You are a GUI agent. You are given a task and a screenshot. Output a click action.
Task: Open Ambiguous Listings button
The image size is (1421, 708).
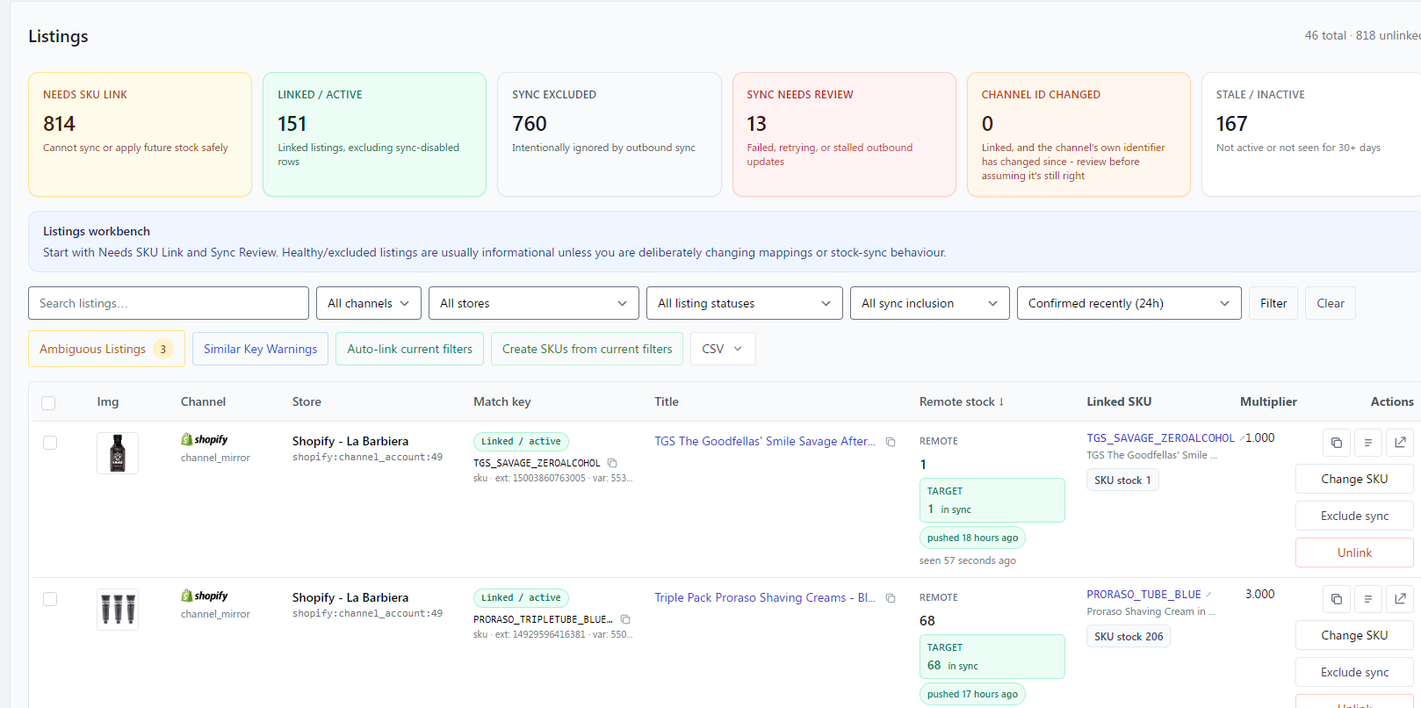[106, 349]
